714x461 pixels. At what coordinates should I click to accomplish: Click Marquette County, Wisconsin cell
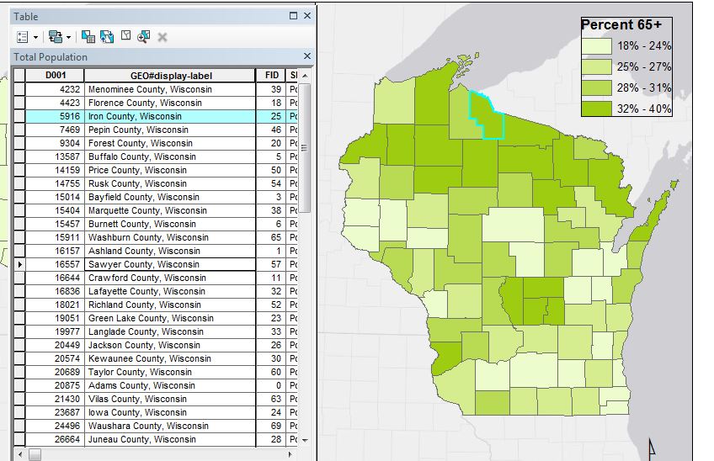[x=170, y=210]
